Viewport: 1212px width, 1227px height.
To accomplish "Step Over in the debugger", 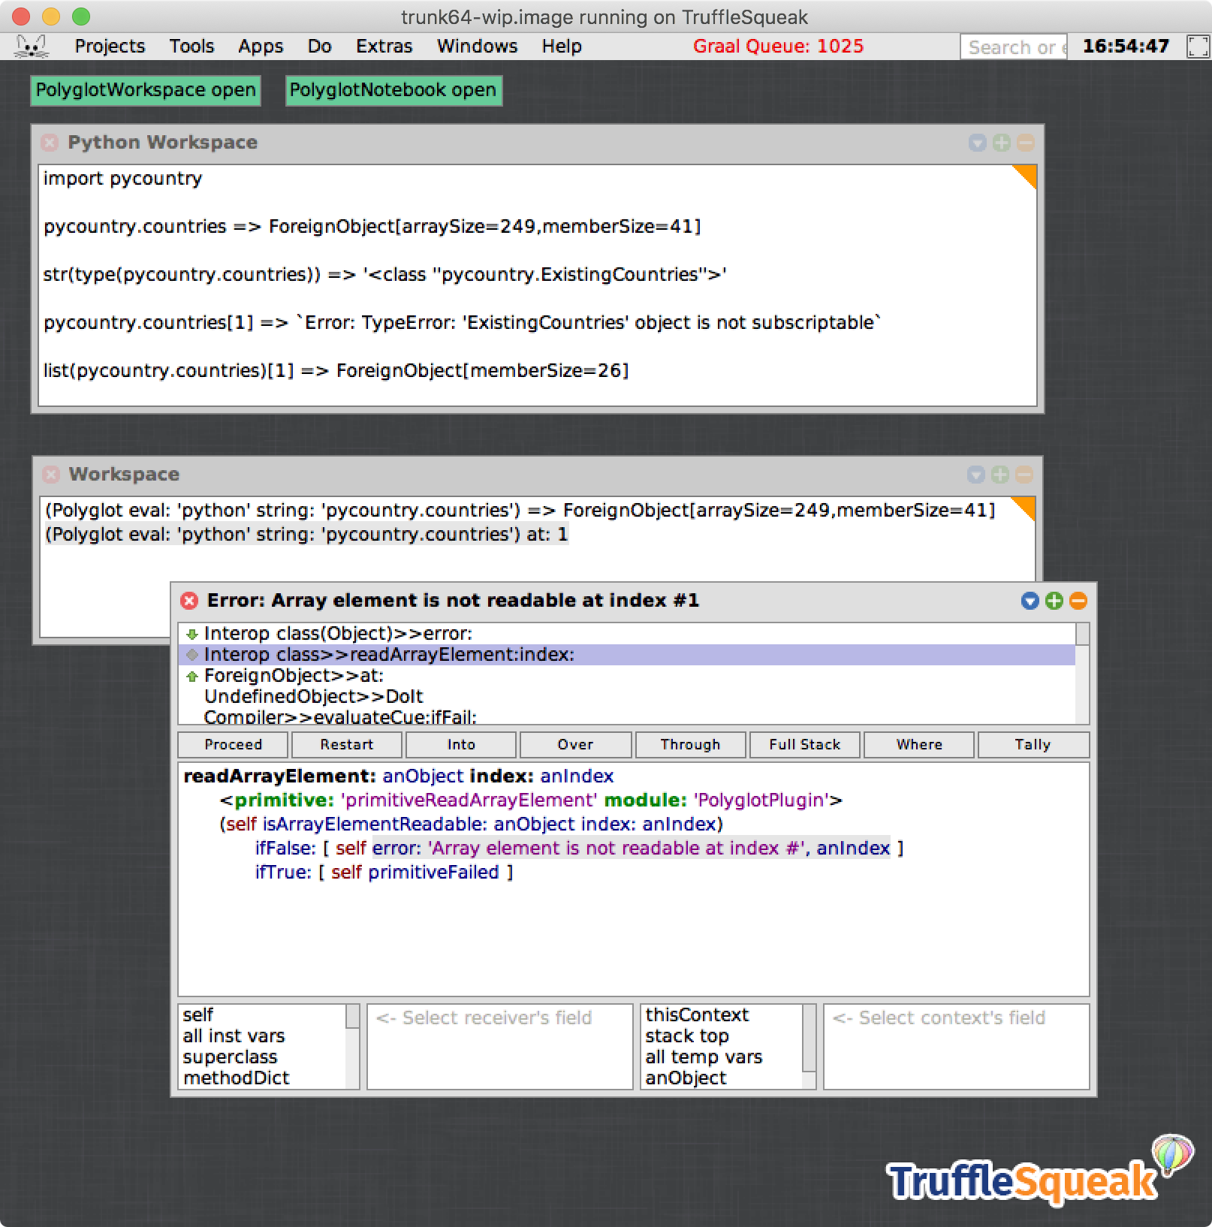I will (575, 745).
